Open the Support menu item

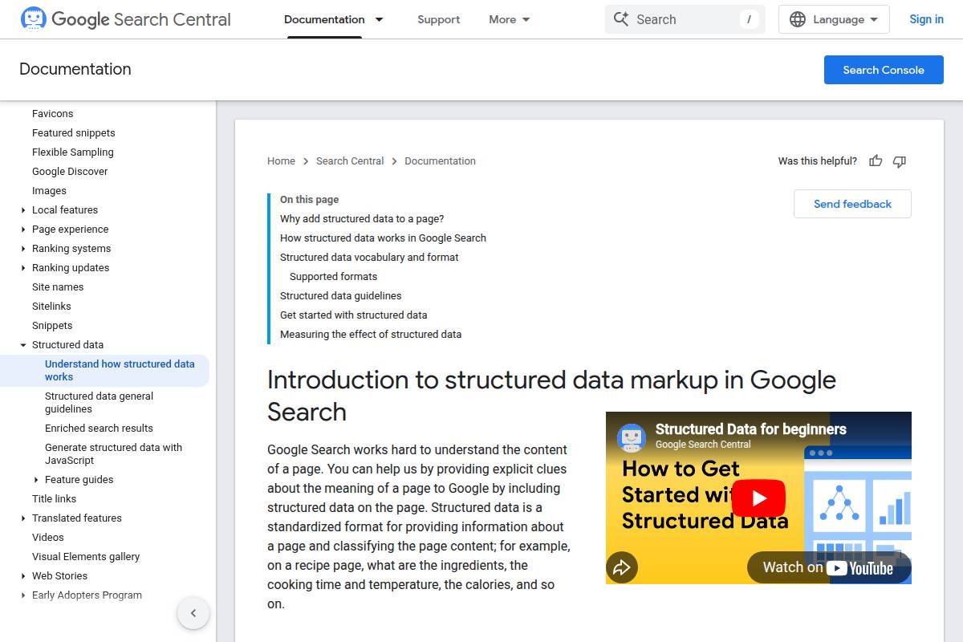(438, 18)
